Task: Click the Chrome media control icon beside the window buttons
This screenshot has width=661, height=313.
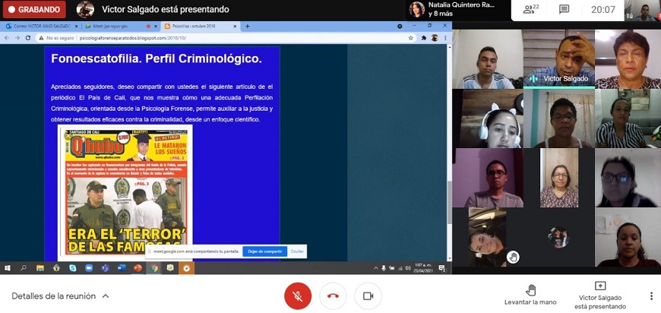Action: (400, 26)
